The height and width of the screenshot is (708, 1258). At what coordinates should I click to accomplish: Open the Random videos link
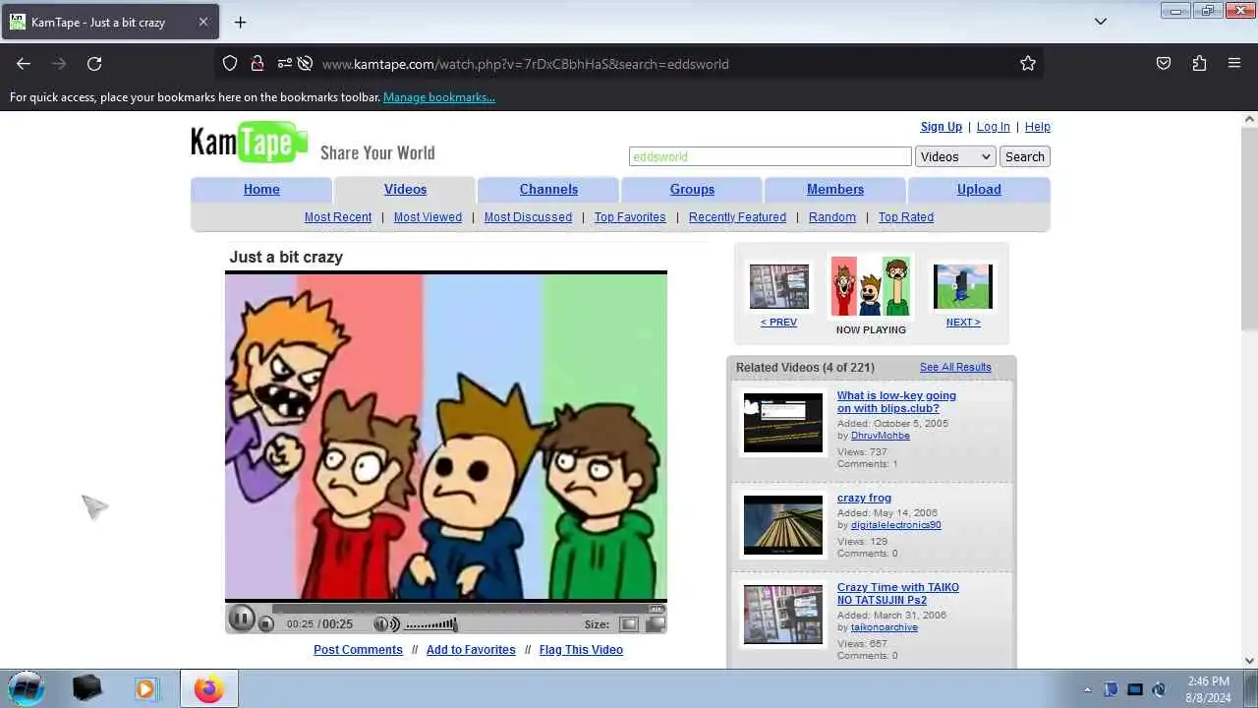pos(832,217)
